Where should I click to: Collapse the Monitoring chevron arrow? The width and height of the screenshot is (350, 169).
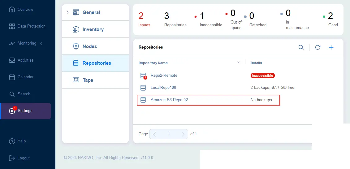[41, 43]
